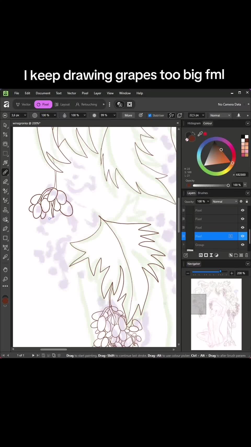
Task: Select the Zoom magnifier tool
Action: [x=5, y=279]
